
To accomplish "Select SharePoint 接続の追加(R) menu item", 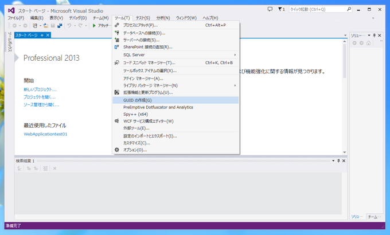I will (x=175, y=47).
